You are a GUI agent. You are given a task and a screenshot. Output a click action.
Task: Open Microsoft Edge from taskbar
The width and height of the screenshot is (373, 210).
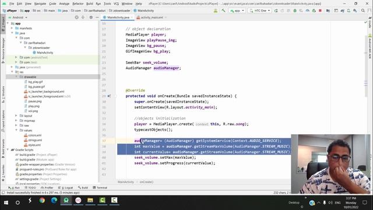click(54, 201)
